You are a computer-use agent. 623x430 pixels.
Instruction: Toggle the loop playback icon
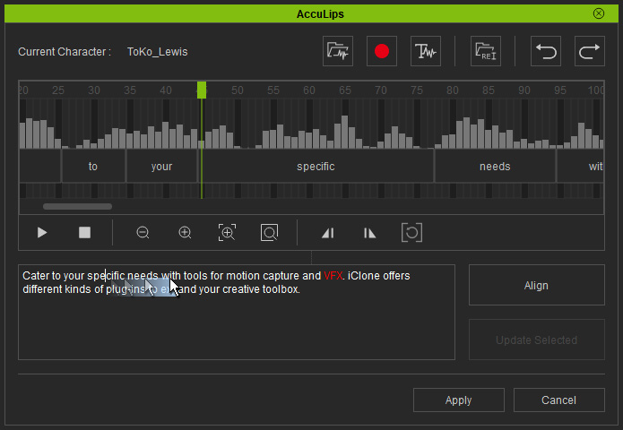click(411, 233)
